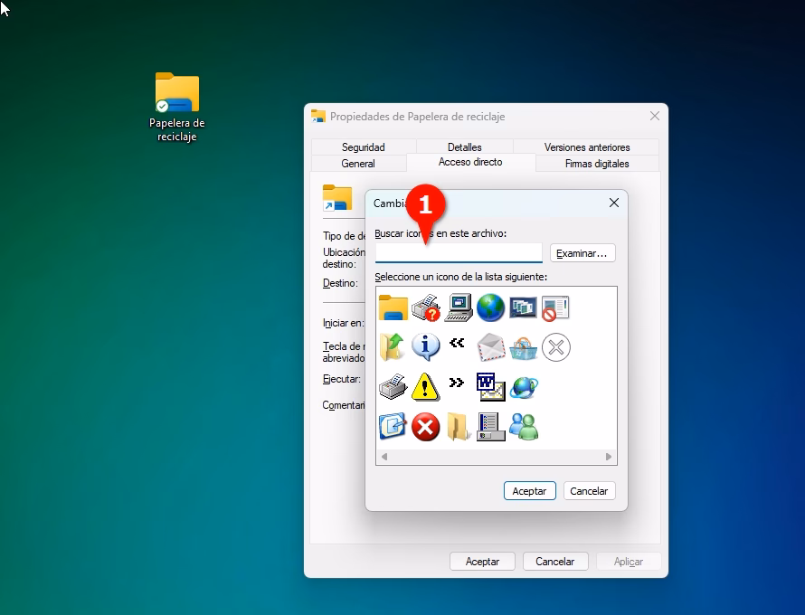Pick the Earth globe icon
The height and width of the screenshot is (615, 805).
point(490,308)
